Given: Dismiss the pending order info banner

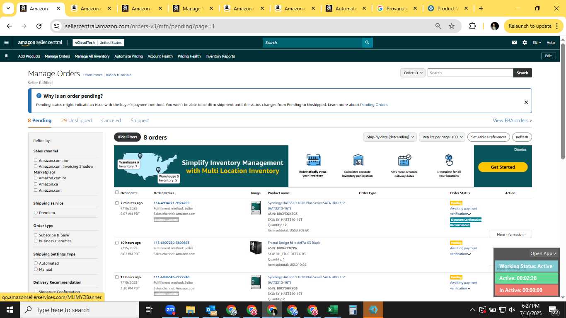Looking at the screenshot, I should click(526, 102).
